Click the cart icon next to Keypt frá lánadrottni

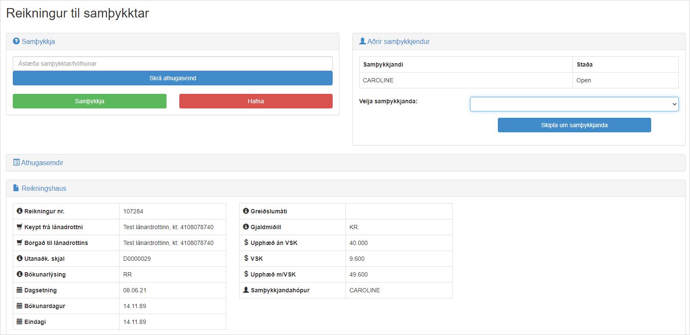[20, 227]
